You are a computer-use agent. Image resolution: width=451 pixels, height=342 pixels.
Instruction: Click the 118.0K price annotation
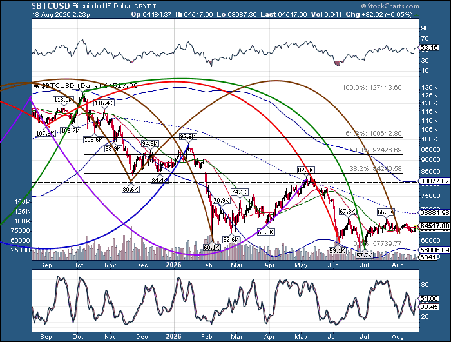tap(63, 100)
